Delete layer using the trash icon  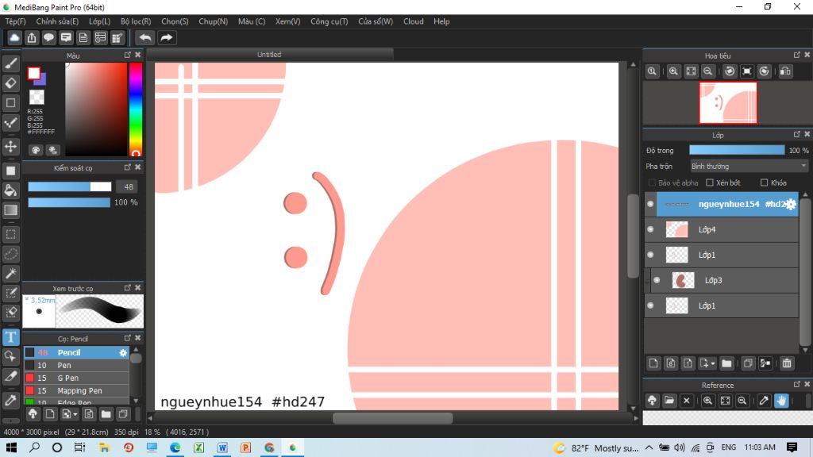pos(787,363)
